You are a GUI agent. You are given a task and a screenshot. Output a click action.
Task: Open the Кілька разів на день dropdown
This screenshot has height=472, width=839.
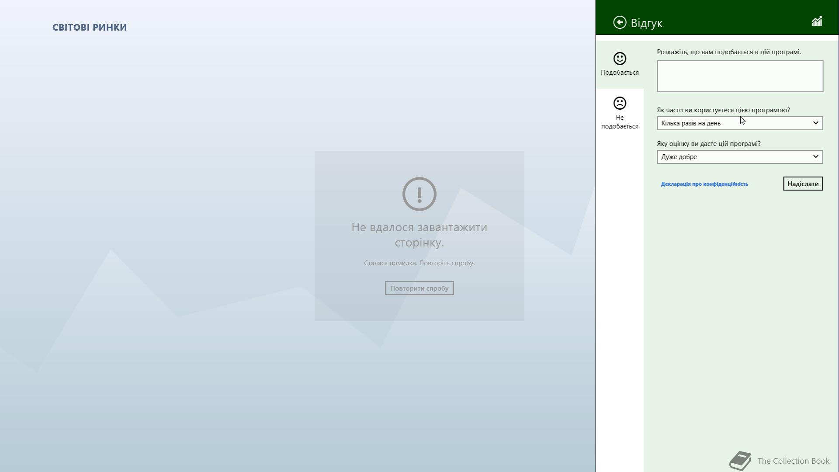(x=740, y=123)
